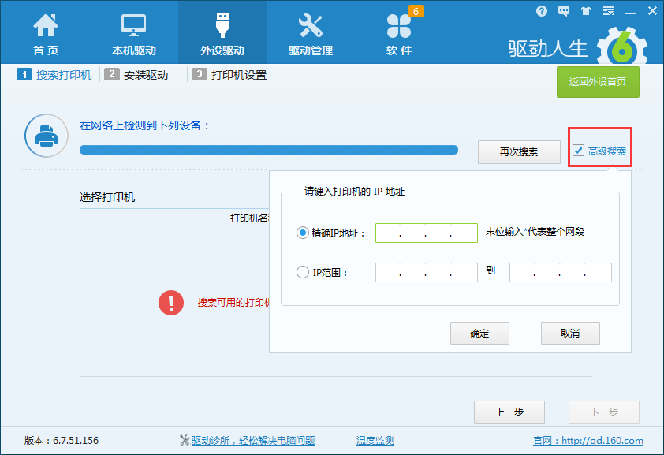The height and width of the screenshot is (455, 664).
Task: Confirm with the 确定 button
Action: (x=479, y=333)
